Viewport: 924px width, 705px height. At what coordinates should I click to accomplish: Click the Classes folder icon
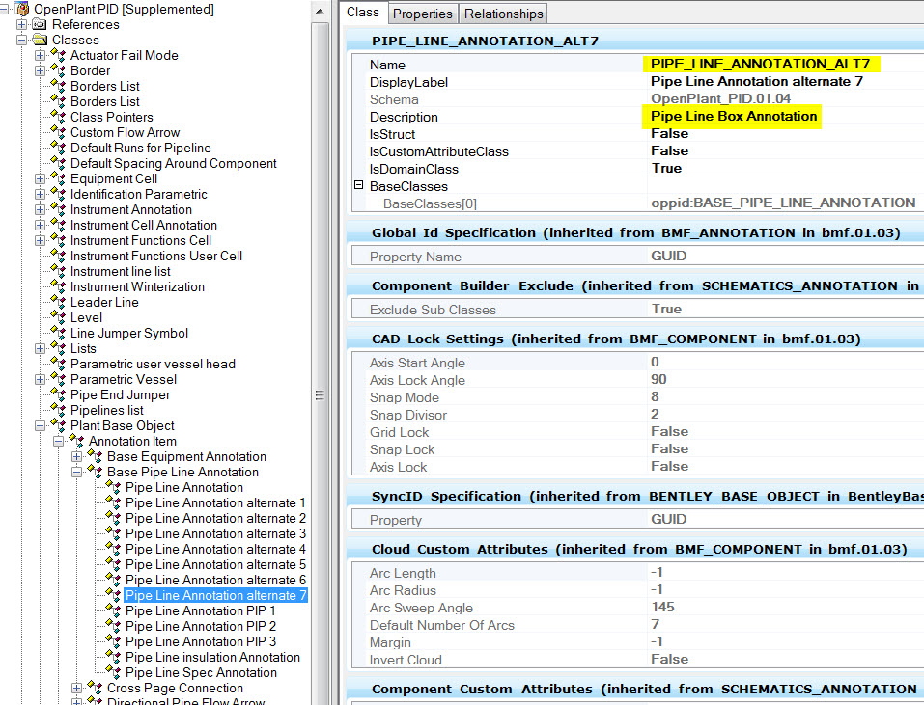coord(40,40)
